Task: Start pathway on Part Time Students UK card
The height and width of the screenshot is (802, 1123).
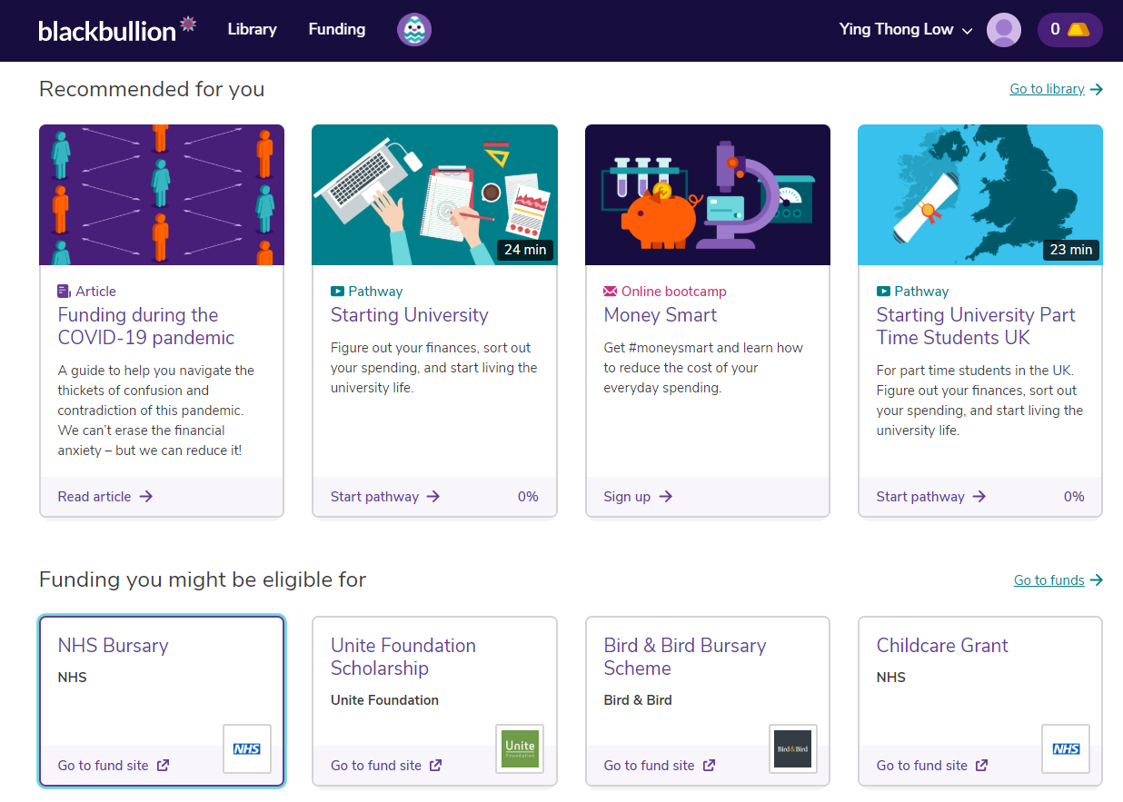Action: tap(931, 497)
